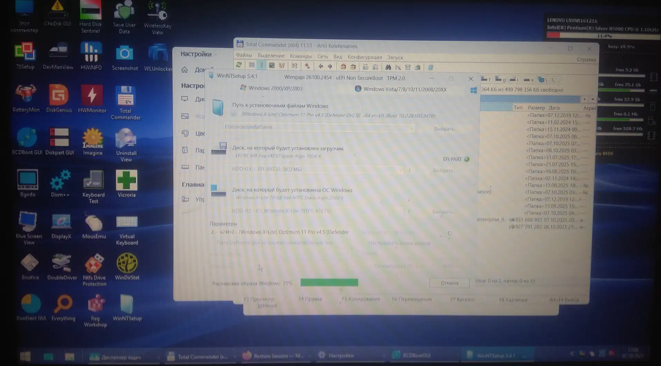Open the Reg Workshop desktop icon
The image size is (661, 366).
coord(95,310)
